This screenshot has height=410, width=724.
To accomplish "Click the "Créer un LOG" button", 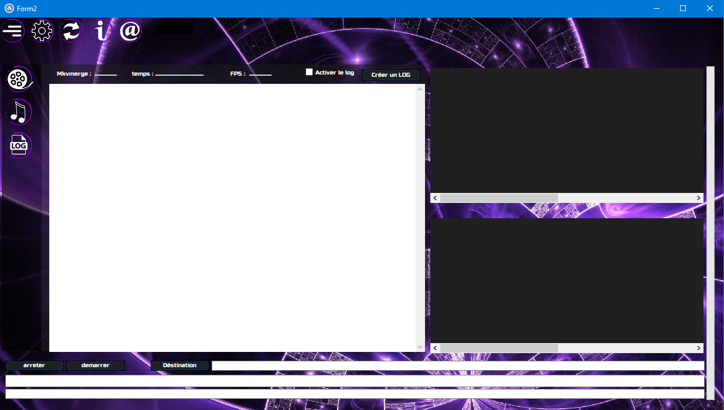I will [391, 75].
